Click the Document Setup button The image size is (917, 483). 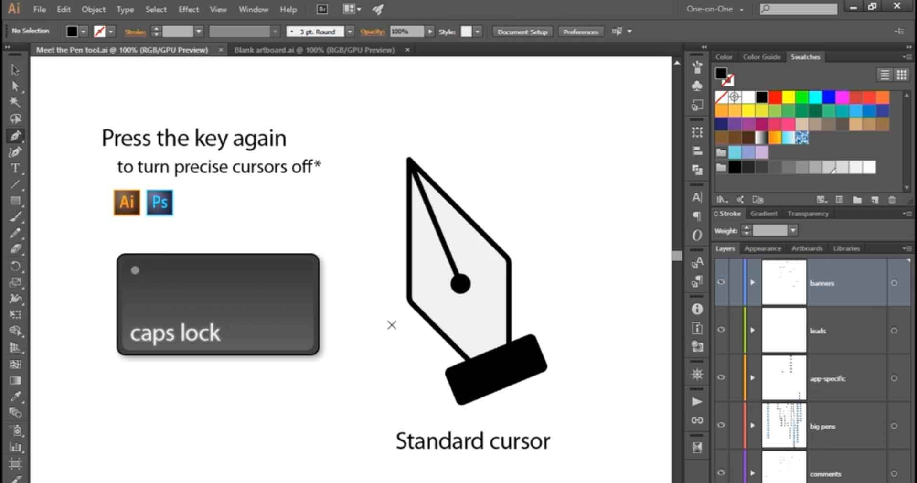(x=522, y=32)
